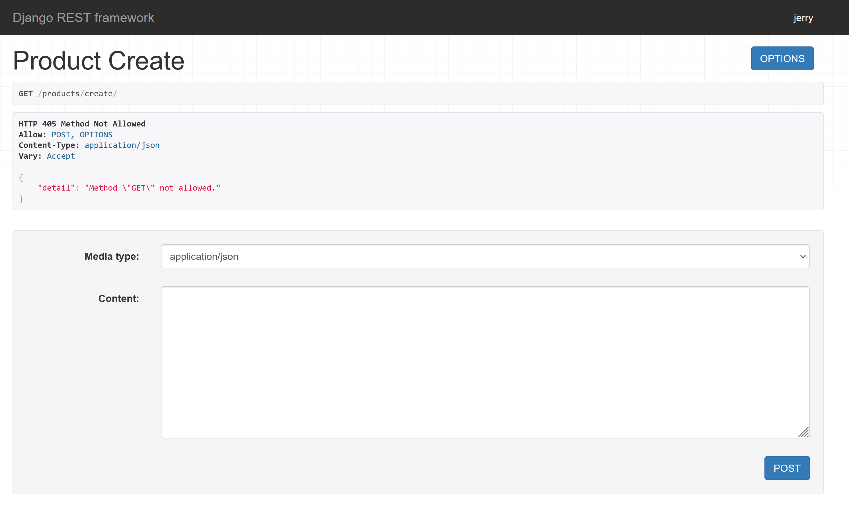849x527 pixels.
Task: Click the application/json Content-Type header value
Action: (122, 145)
